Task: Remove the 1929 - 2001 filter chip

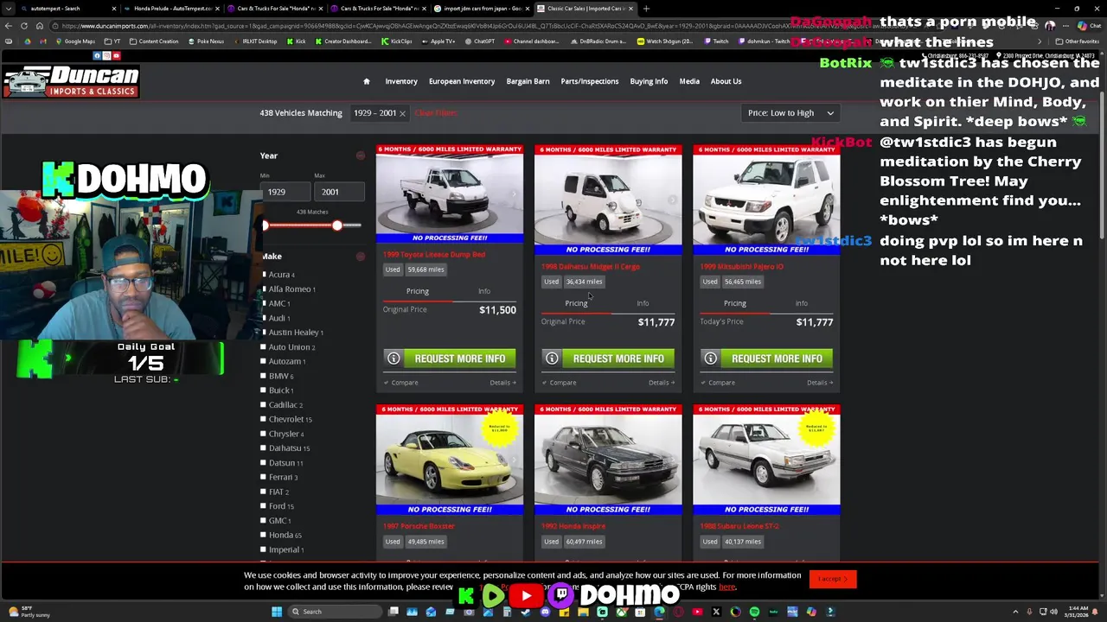Action: [402, 113]
